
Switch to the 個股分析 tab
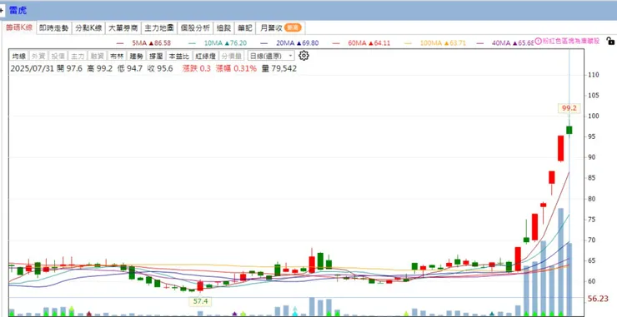(x=195, y=28)
